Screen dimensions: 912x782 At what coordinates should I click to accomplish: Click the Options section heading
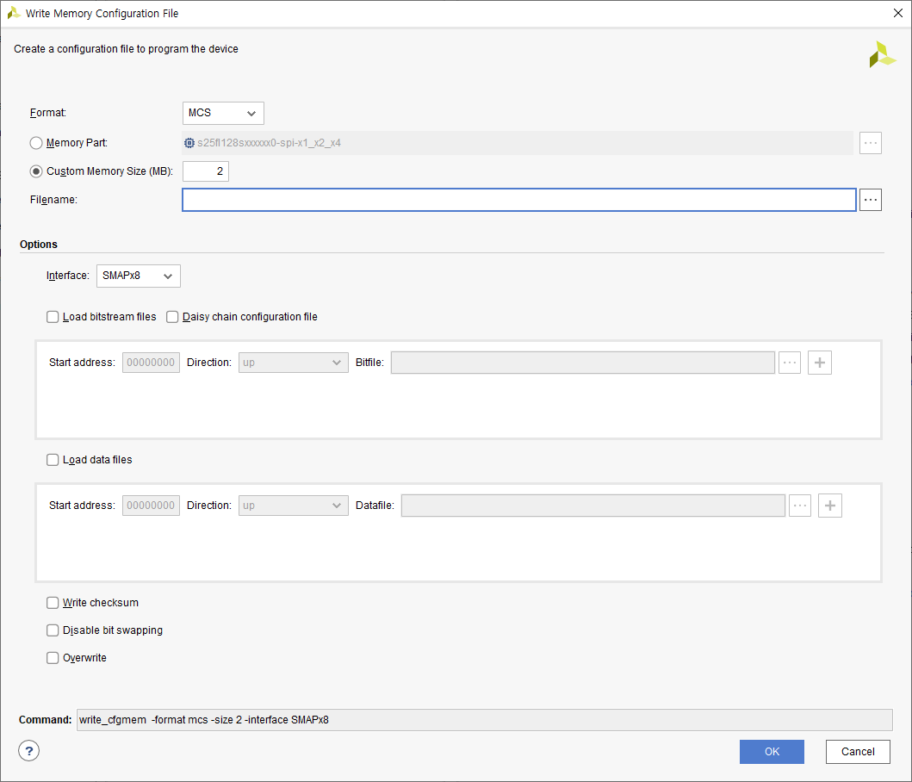pos(39,245)
